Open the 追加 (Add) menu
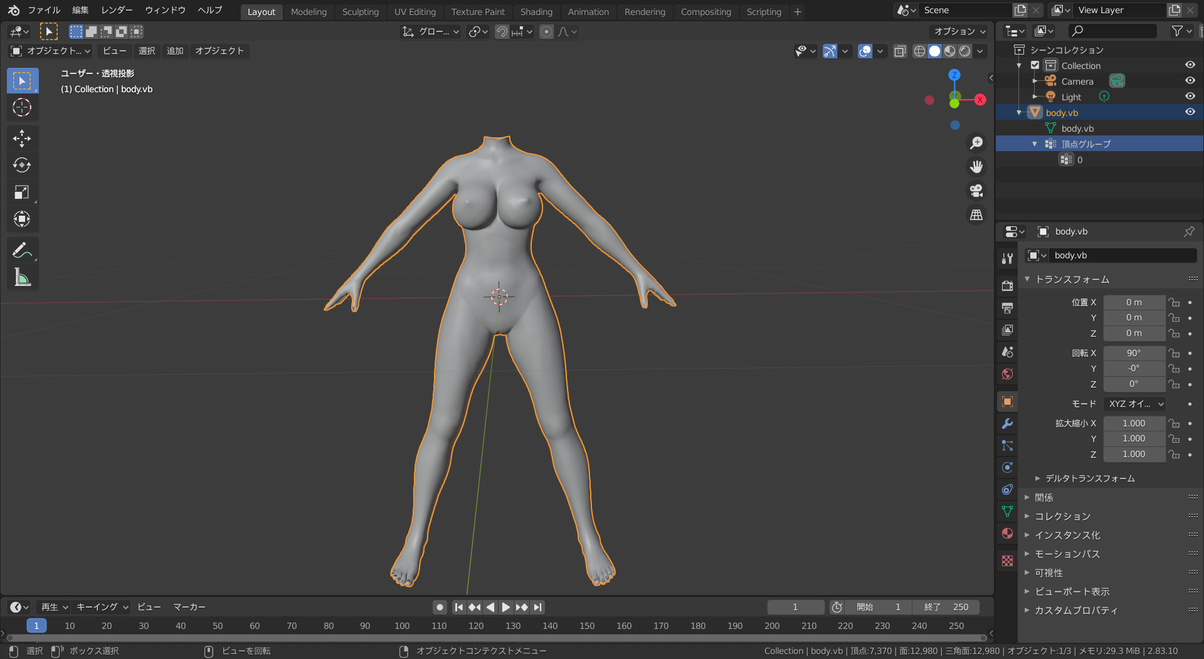Screen dimensions: 1204x659 tap(175, 51)
